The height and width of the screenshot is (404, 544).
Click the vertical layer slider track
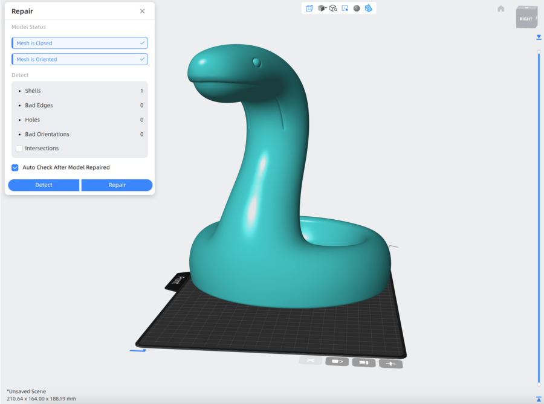539,211
